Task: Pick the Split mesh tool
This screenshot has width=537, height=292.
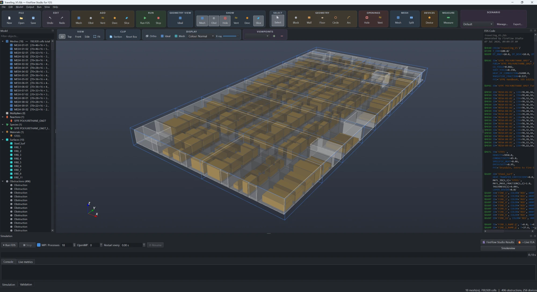Action: pyautogui.click(x=411, y=20)
